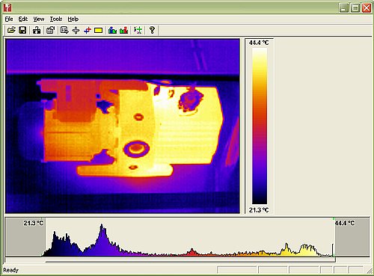Select the image info cursor tool
The height and width of the screenshot is (276, 374).
[64, 31]
